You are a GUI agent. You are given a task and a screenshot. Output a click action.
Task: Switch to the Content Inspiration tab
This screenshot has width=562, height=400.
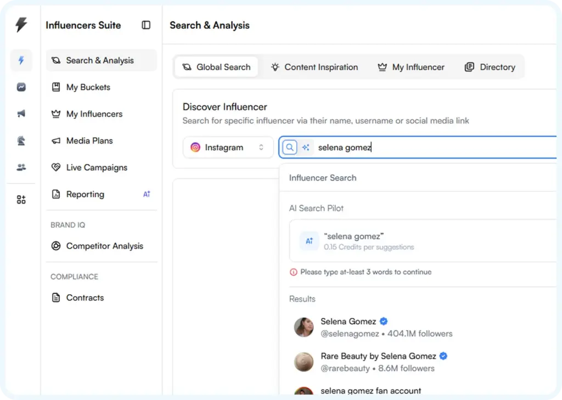pos(314,67)
